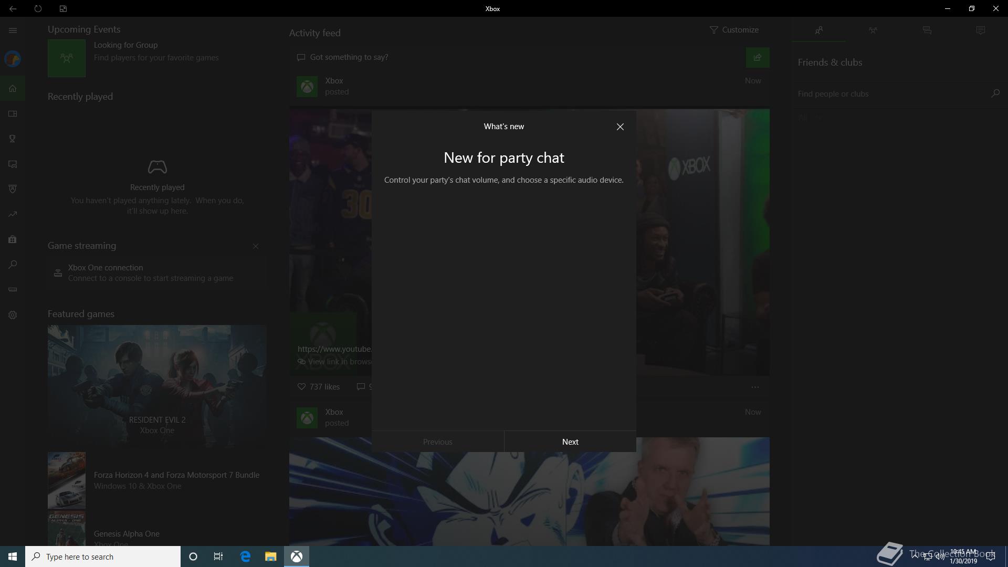Click the title bar icon beside refresh
This screenshot has width=1008, height=567.
point(63,8)
